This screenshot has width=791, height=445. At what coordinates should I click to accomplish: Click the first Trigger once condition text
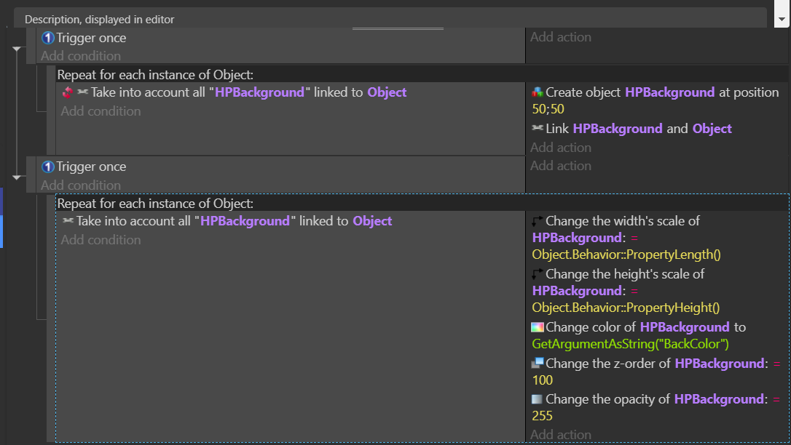tap(91, 38)
